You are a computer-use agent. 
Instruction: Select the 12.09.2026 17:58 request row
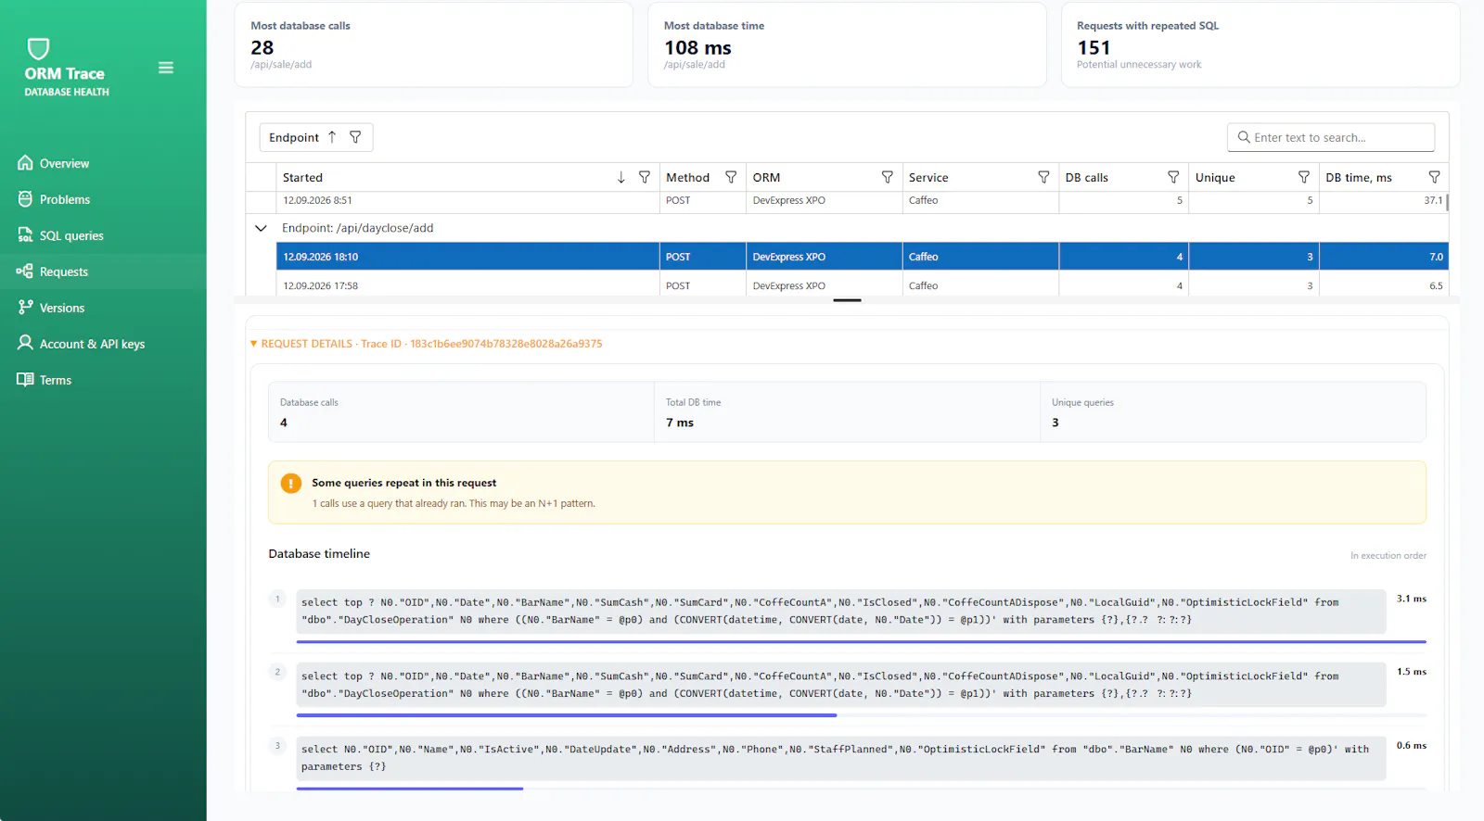862,285
